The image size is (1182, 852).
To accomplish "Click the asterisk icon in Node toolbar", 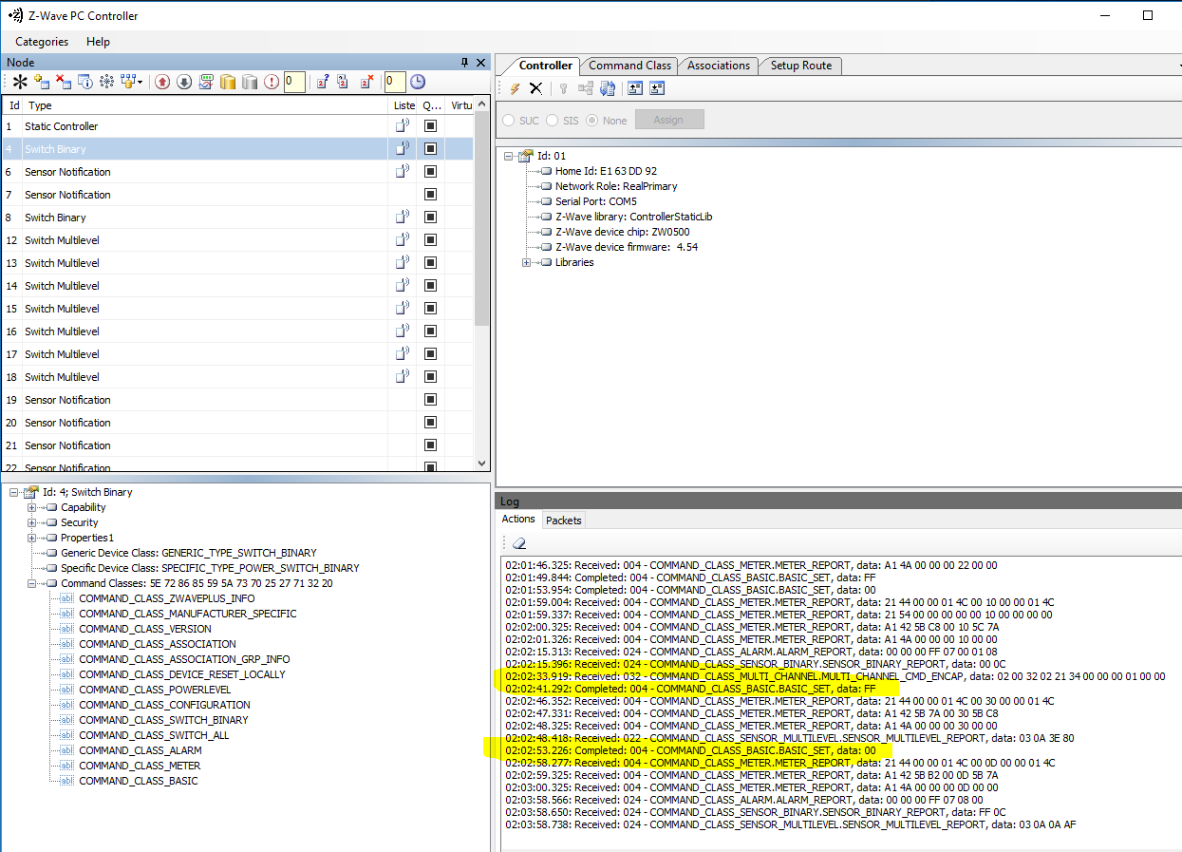I will pos(19,83).
